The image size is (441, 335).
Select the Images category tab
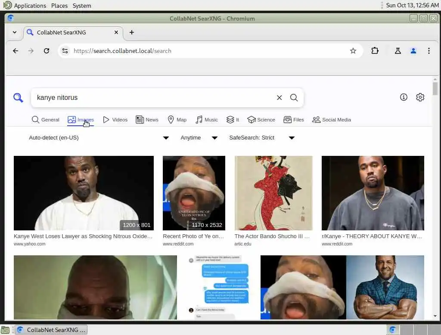81,120
